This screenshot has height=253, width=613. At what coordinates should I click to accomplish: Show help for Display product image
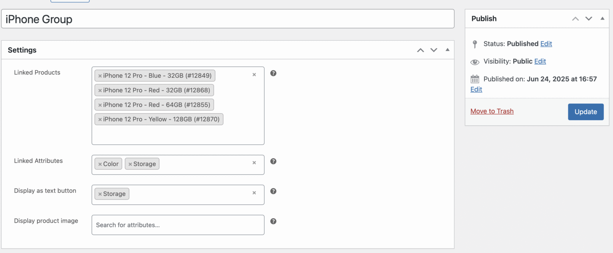click(x=273, y=221)
